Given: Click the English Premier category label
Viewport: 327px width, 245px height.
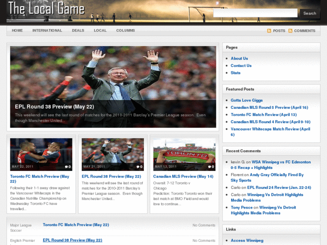Looking at the screenshot, I should pos(22,241).
